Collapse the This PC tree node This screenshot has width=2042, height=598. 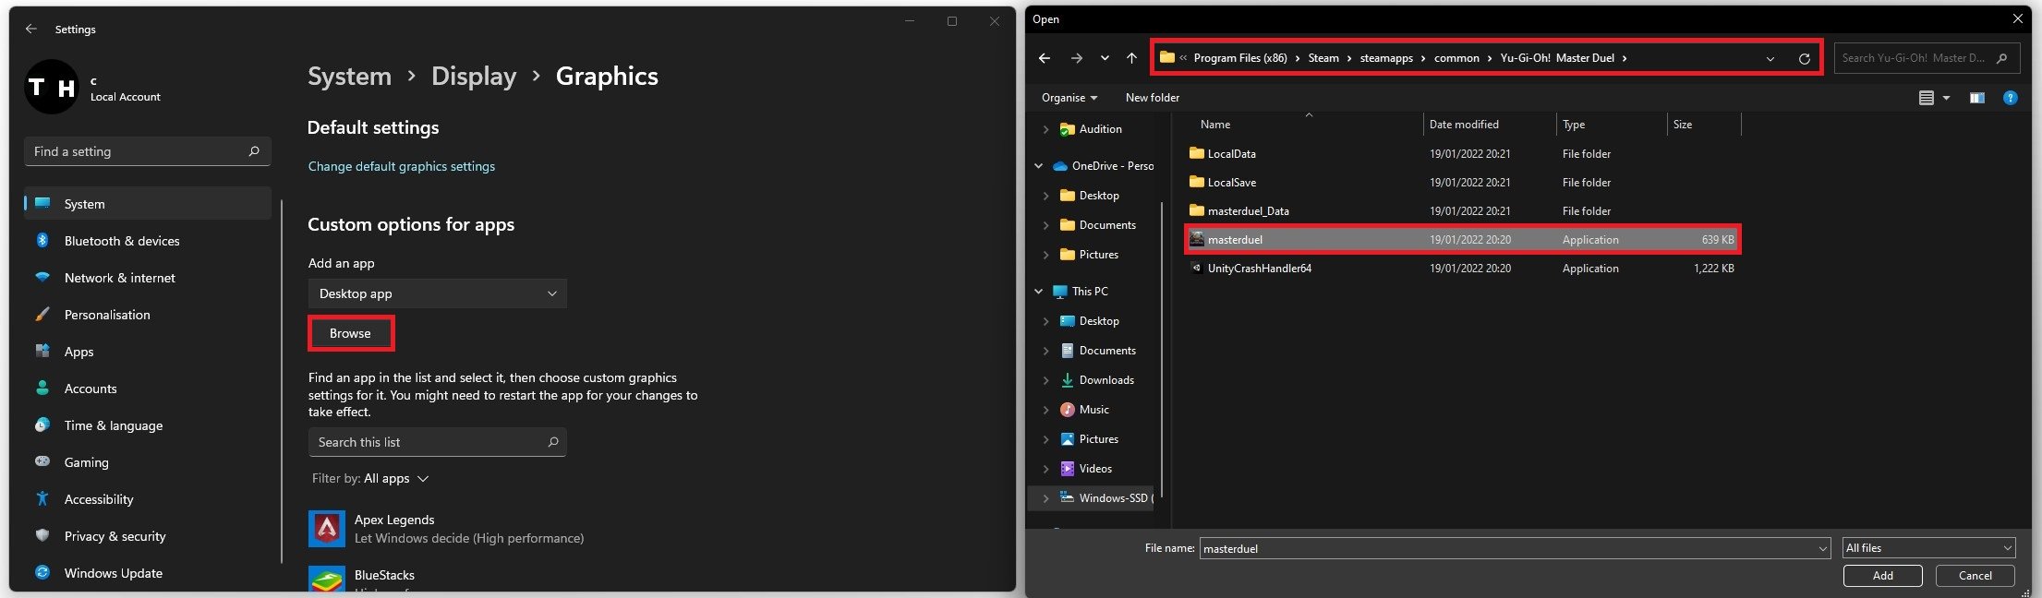tap(1039, 292)
